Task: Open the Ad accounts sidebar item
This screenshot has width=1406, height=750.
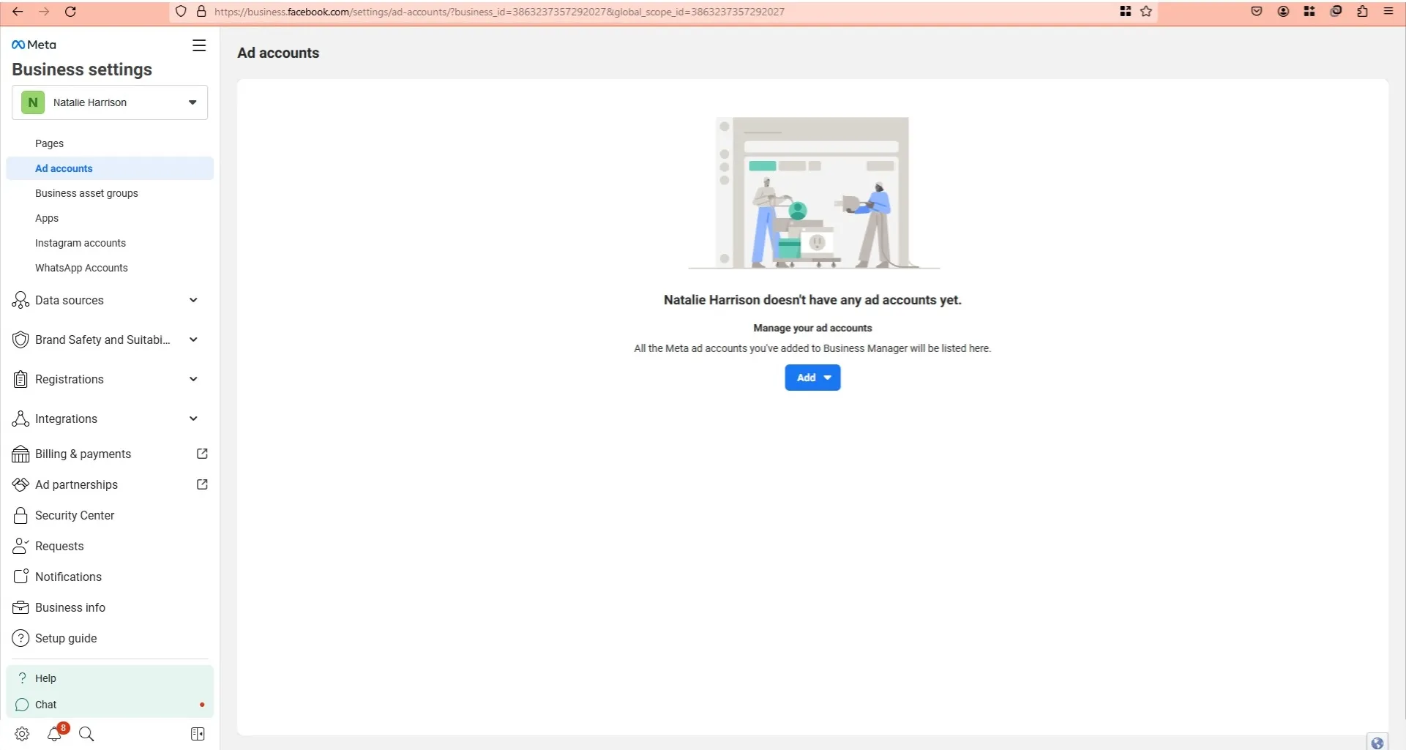Action: tap(63, 168)
